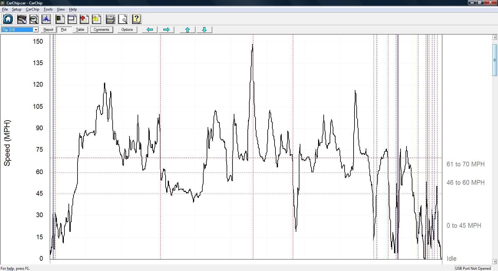
Task: Switch to the Table view
Action: [x=80, y=30]
